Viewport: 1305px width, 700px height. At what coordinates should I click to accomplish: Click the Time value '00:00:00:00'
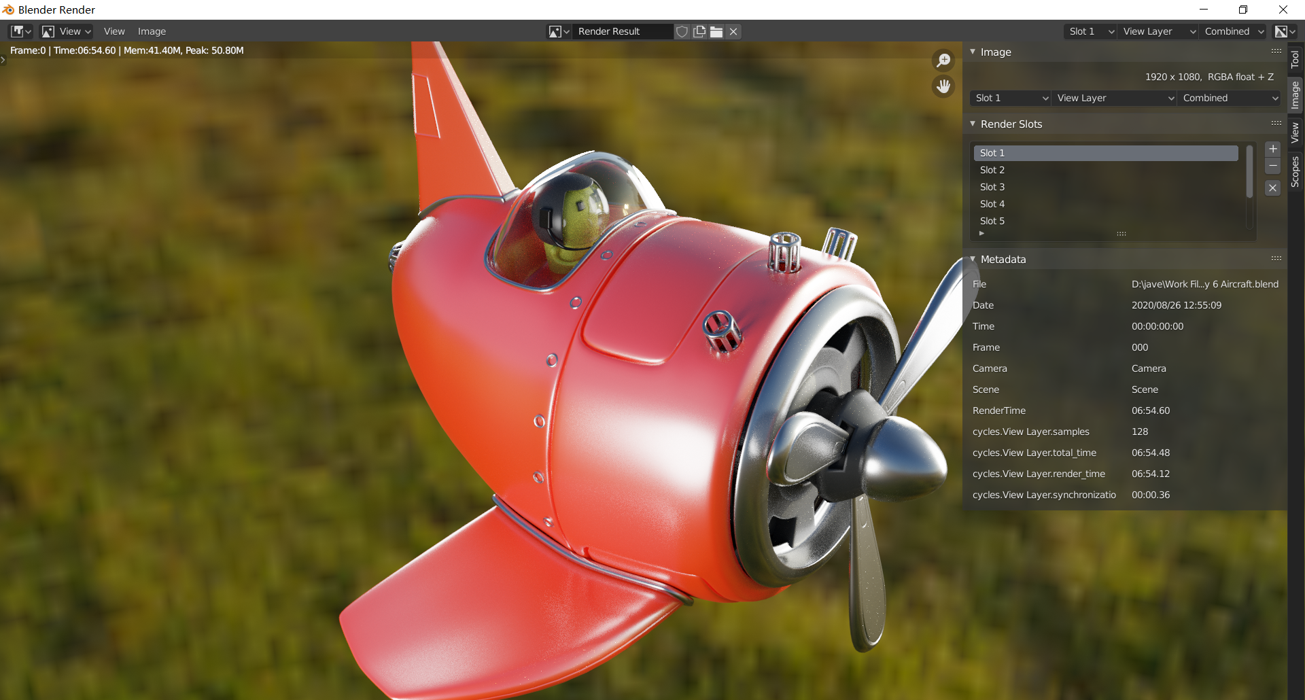[x=1158, y=326]
